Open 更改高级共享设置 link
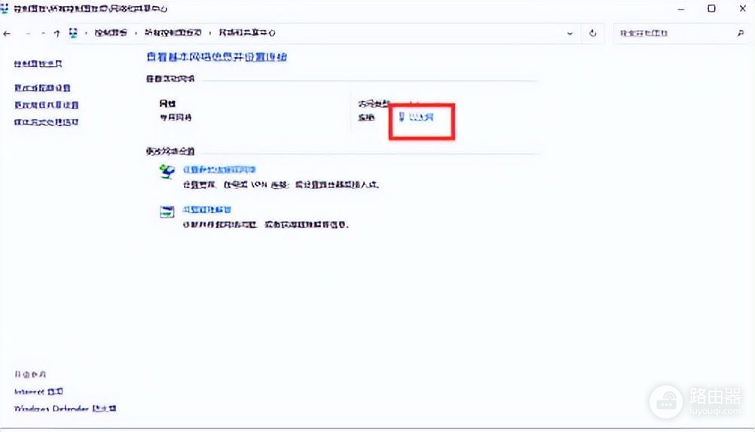Image resolution: width=755 pixels, height=432 pixels. (46, 105)
